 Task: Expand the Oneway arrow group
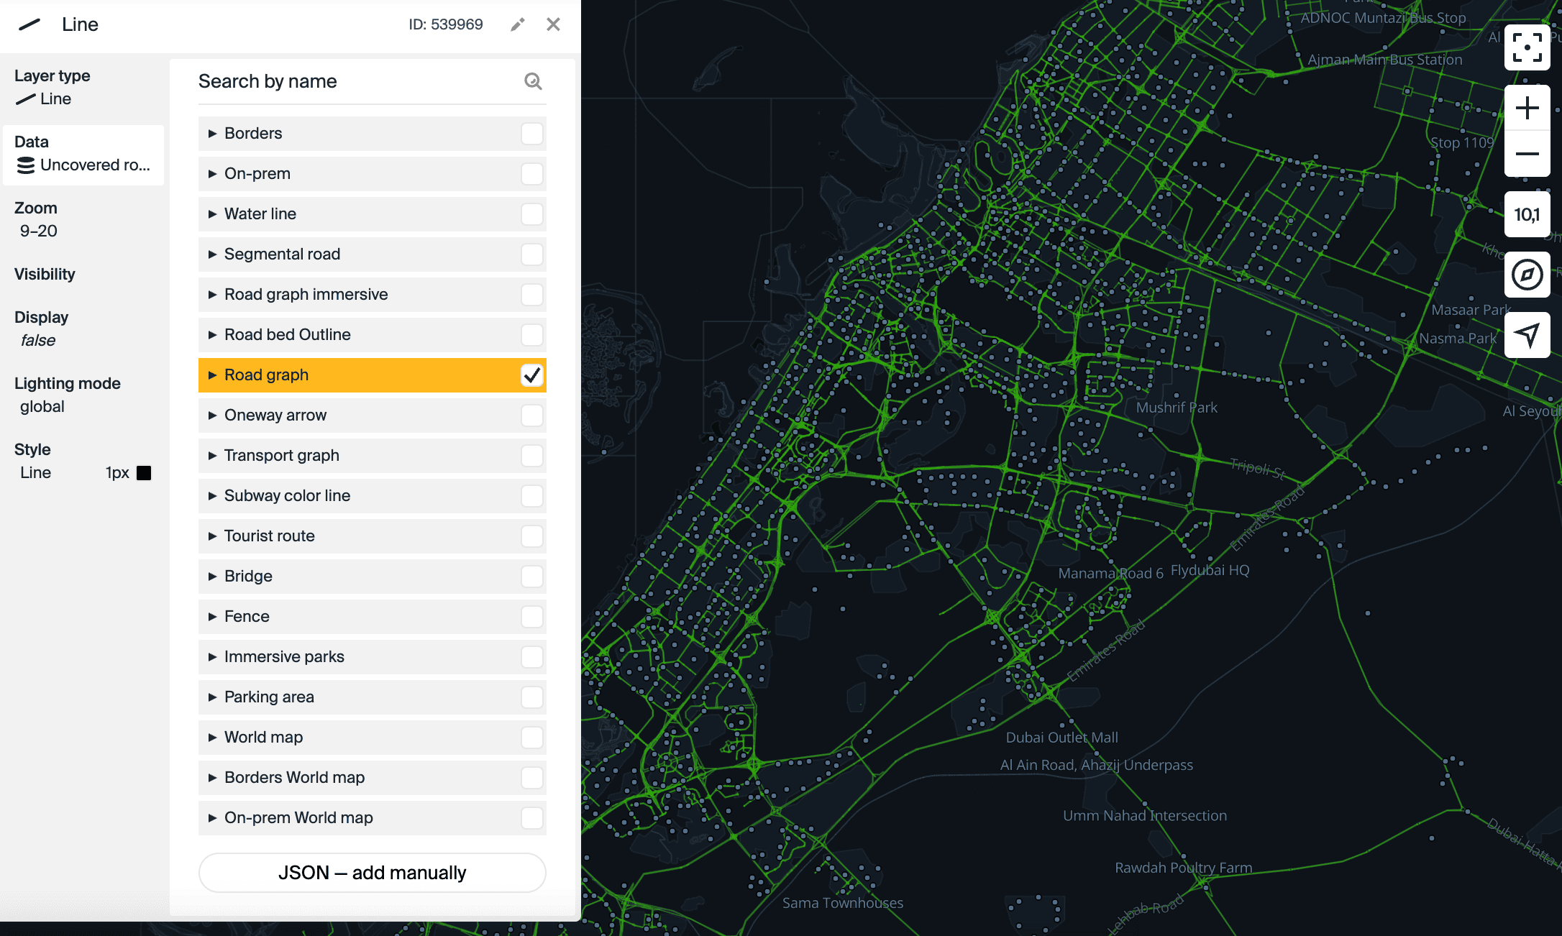[x=212, y=416]
